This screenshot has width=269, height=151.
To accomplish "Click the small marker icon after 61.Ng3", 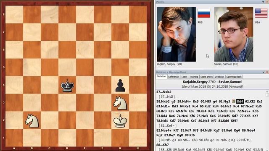I will coord(234,102).
